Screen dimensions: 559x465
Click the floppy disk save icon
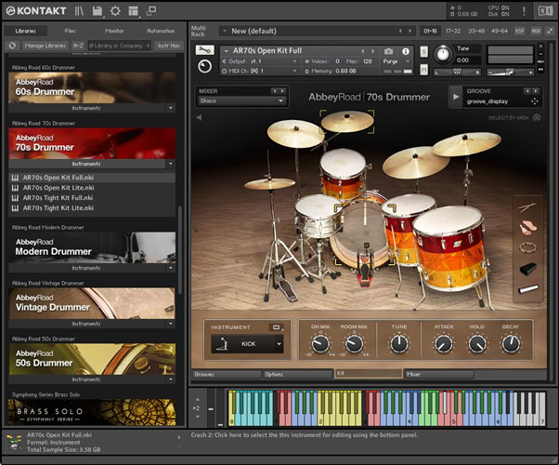97,11
